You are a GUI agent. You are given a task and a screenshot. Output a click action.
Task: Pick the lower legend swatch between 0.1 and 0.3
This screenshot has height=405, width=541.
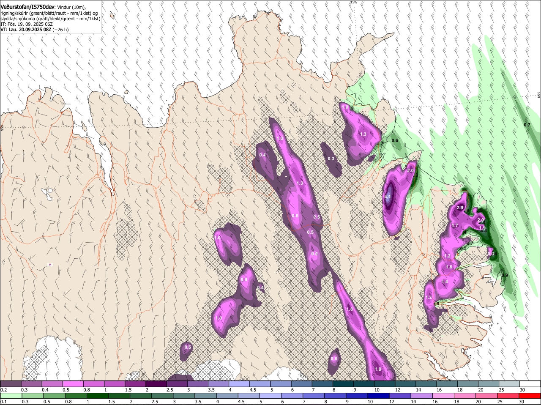coord(11,395)
